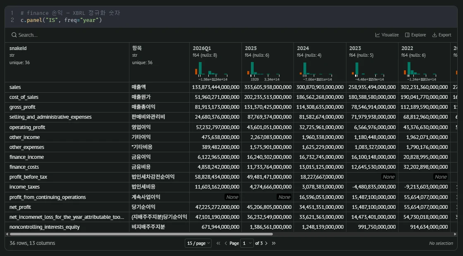Select the other_expenses cell
463x256 pixels.
tap(67, 147)
